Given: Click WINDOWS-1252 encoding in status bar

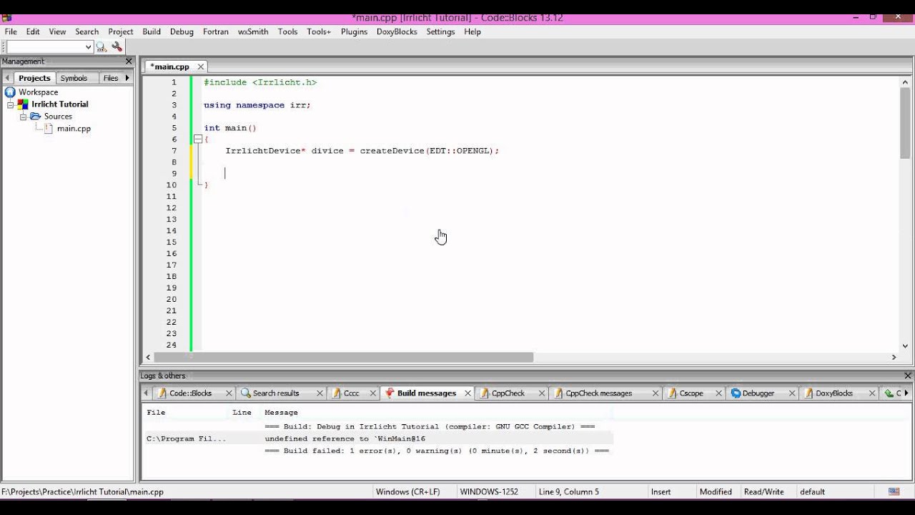Looking at the screenshot, I should pos(489,492).
